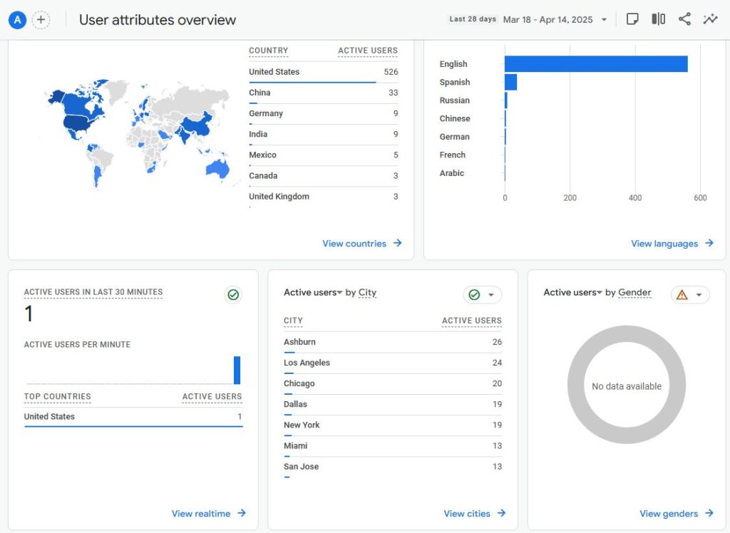Change the 'Active users' metric in Gender card
Screen dimensions: 730x533
572,292
